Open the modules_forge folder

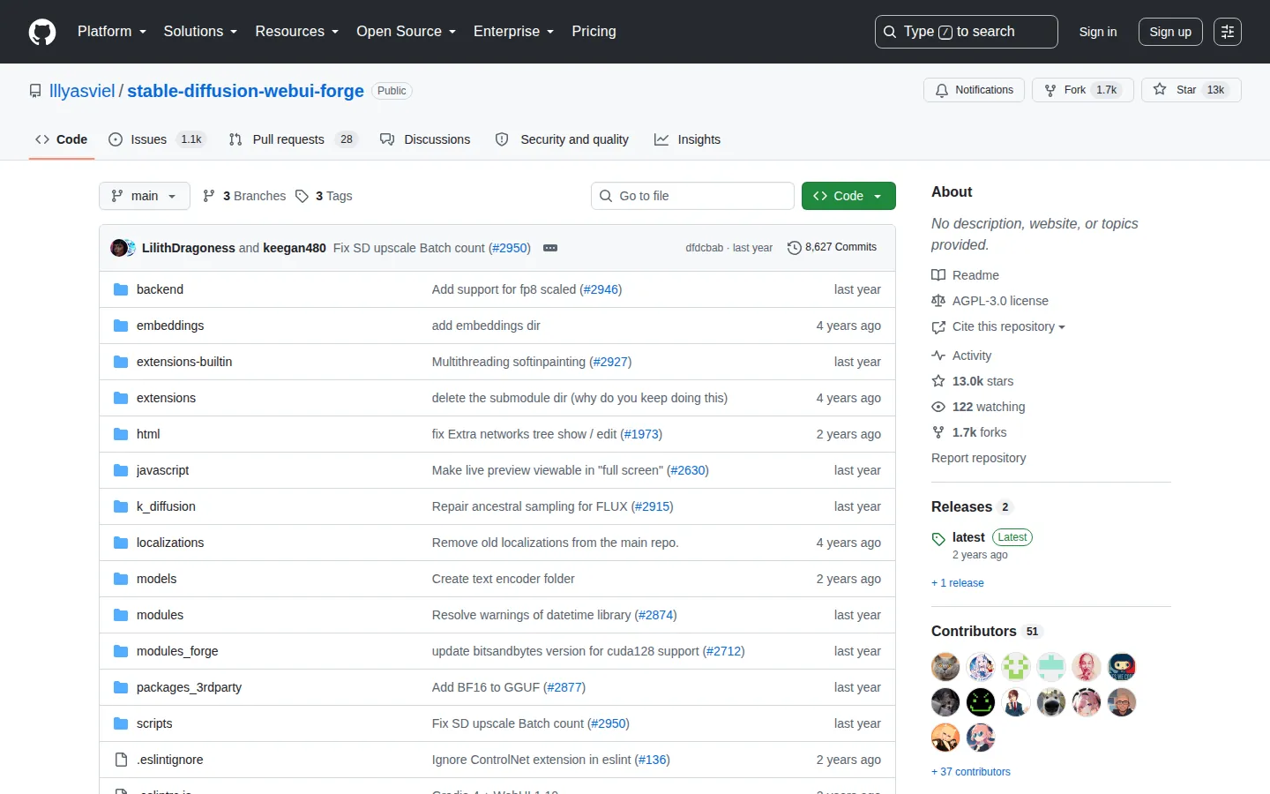coord(177,651)
